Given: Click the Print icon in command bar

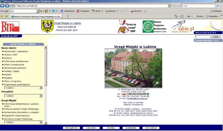Looking at the screenshot, I should [x=189, y=16].
